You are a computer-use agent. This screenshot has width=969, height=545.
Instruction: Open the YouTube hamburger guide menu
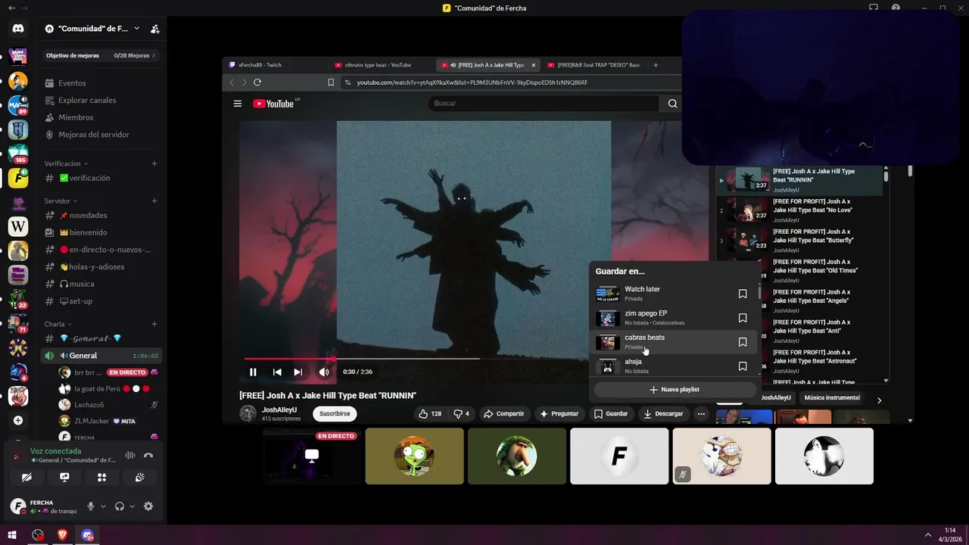point(238,104)
